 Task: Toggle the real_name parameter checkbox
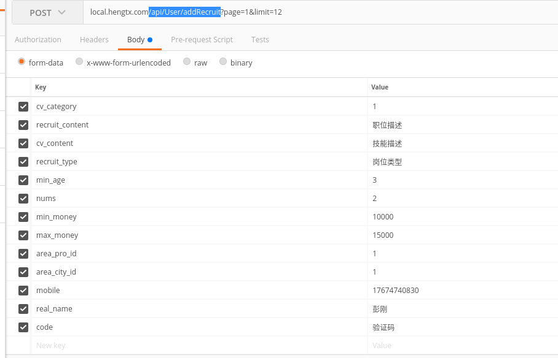(x=23, y=309)
